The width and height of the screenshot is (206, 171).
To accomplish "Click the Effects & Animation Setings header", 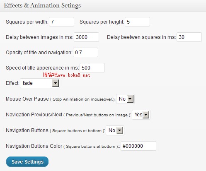I will 42,5.
